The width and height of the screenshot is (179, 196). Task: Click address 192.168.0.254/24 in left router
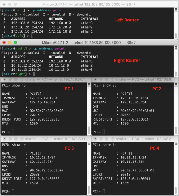[27, 23]
